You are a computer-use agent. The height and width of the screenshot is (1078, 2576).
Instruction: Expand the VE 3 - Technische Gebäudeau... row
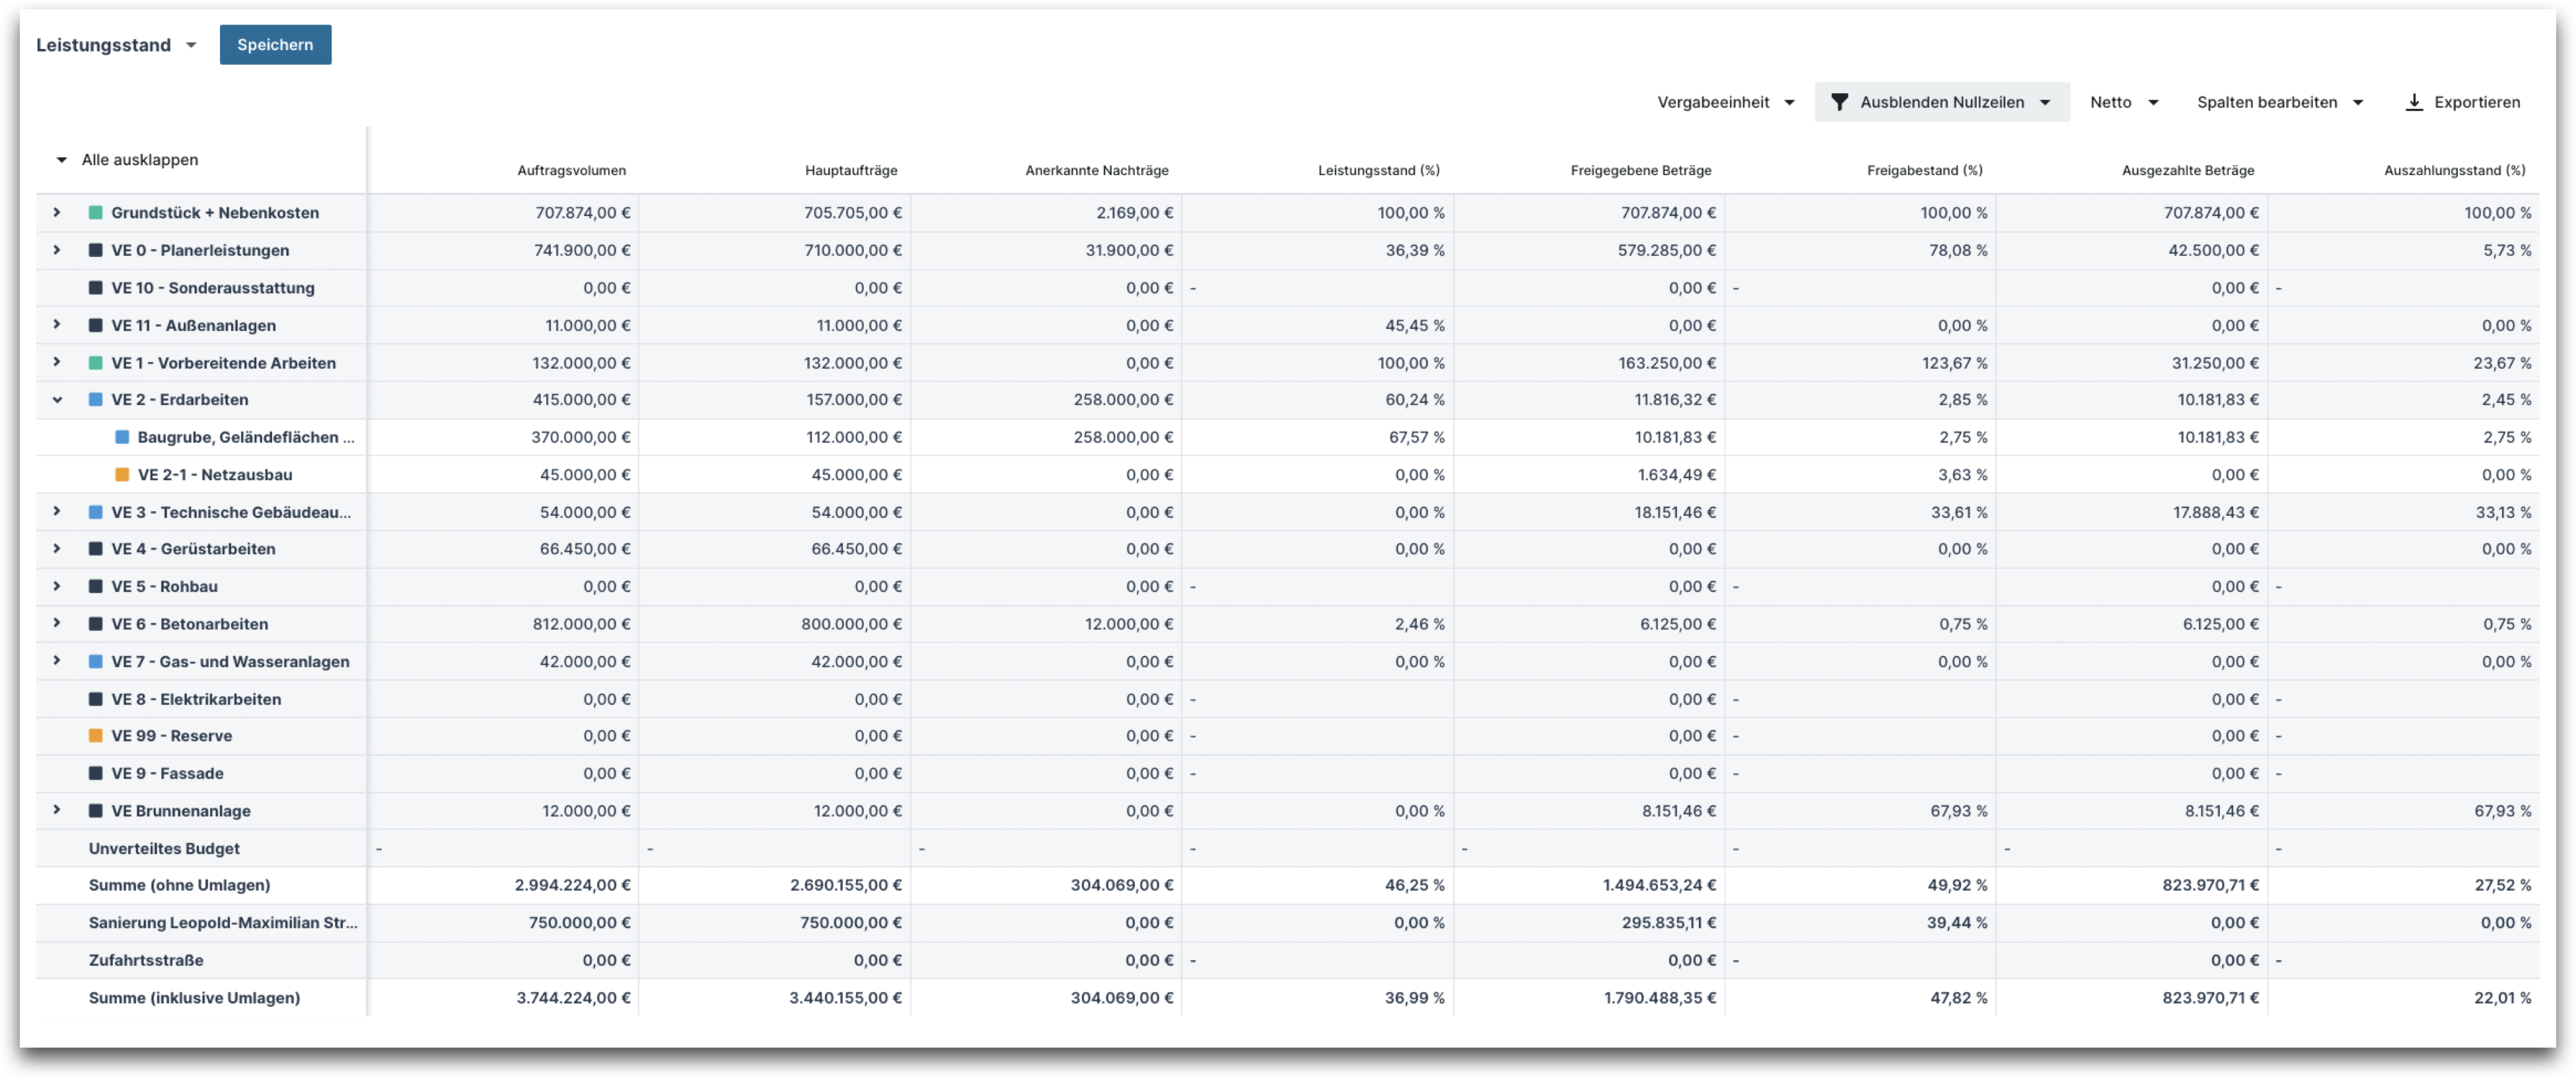pyautogui.click(x=57, y=512)
